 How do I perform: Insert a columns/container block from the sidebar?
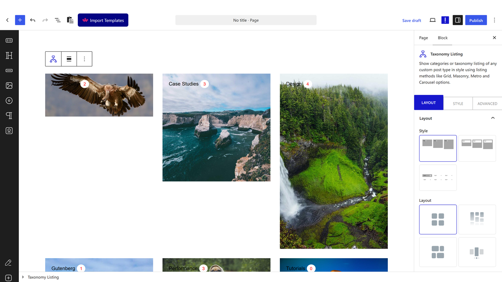point(9,41)
